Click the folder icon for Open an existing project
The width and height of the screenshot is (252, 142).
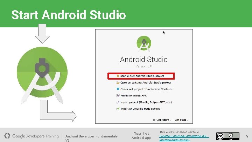pos(118,83)
